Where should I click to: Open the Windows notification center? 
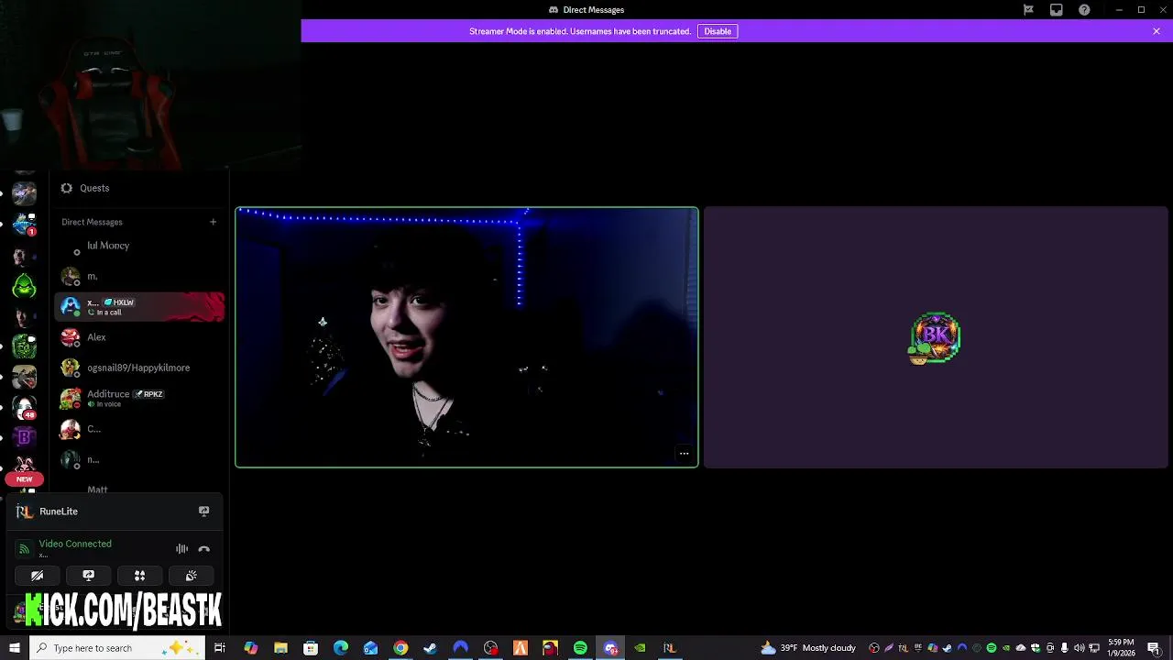(x=1154, y=648)
